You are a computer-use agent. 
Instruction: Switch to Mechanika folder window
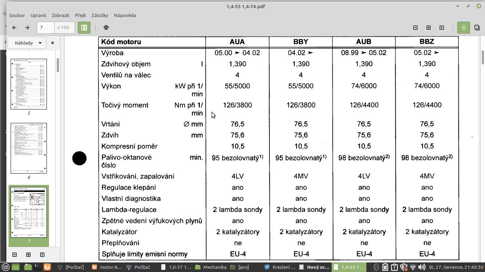point(211,267)
